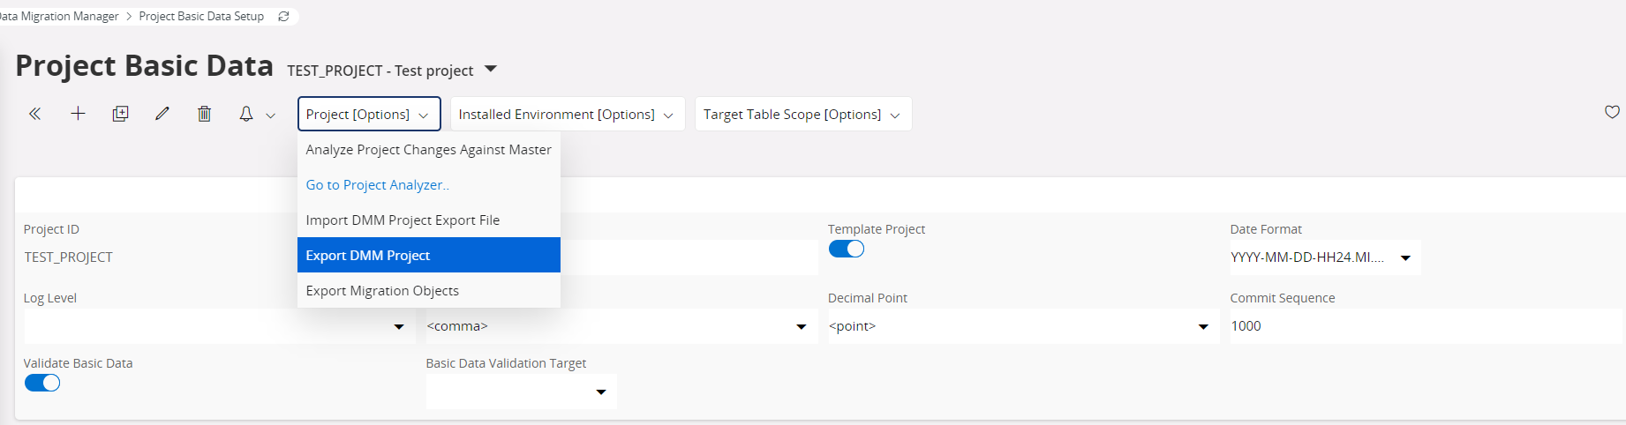Open the Go to Project Analyzer link
This screenshot has width=1626, height=425.
click(x=377, y=185)
